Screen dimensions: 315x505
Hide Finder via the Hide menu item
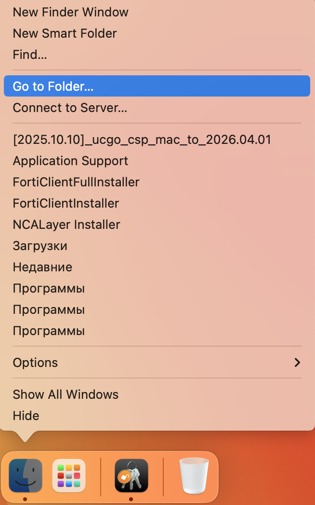[26, 416]
